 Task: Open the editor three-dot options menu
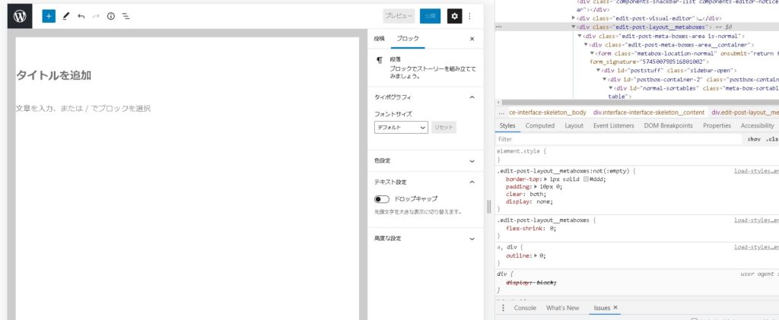(x=470, y=15)
